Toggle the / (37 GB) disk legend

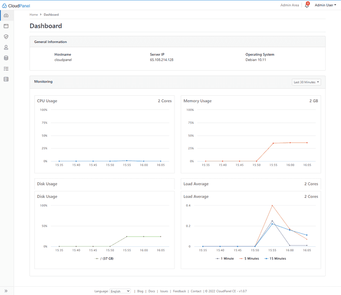104,258
